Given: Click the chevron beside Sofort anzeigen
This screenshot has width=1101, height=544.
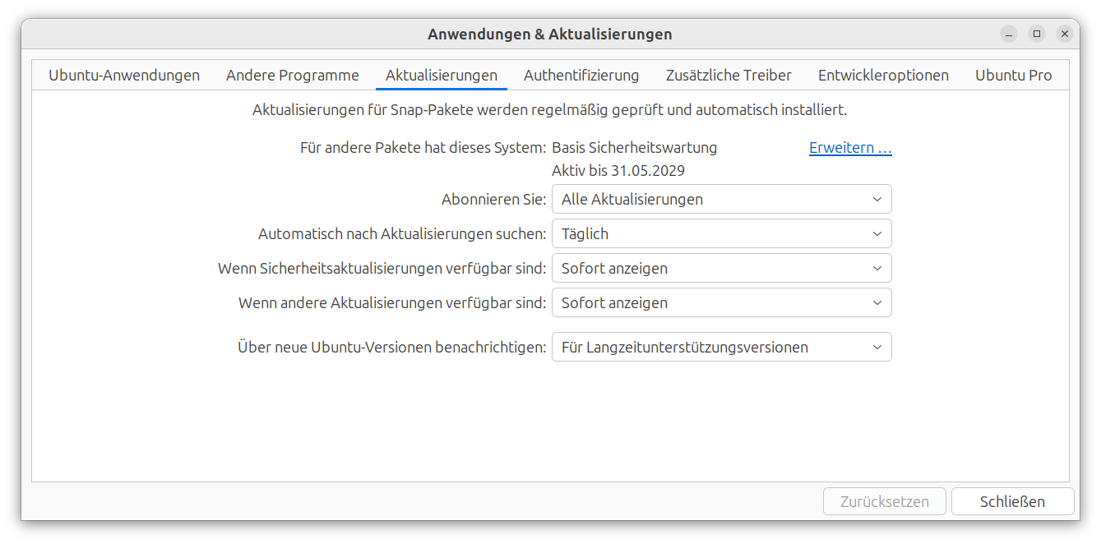Looking at the screenshot, I should coord(876,268).
